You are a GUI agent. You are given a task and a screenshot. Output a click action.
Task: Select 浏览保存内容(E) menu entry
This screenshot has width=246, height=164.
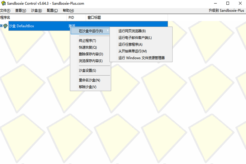[90, 61]
